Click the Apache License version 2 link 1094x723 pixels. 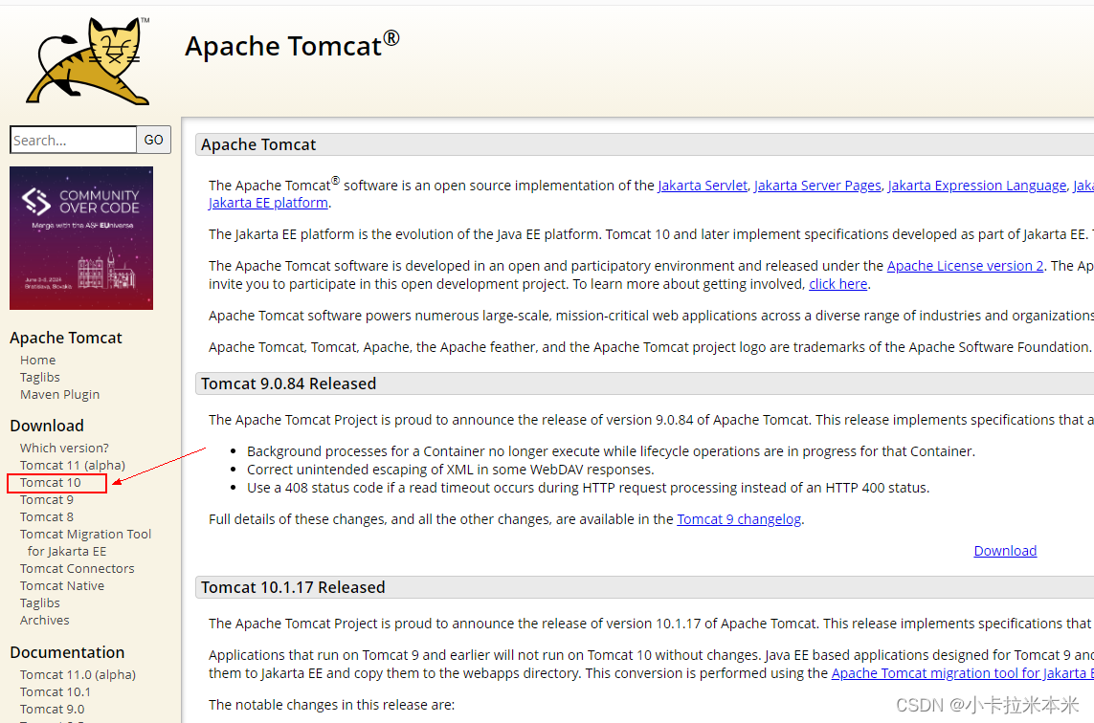pos(965,265)
